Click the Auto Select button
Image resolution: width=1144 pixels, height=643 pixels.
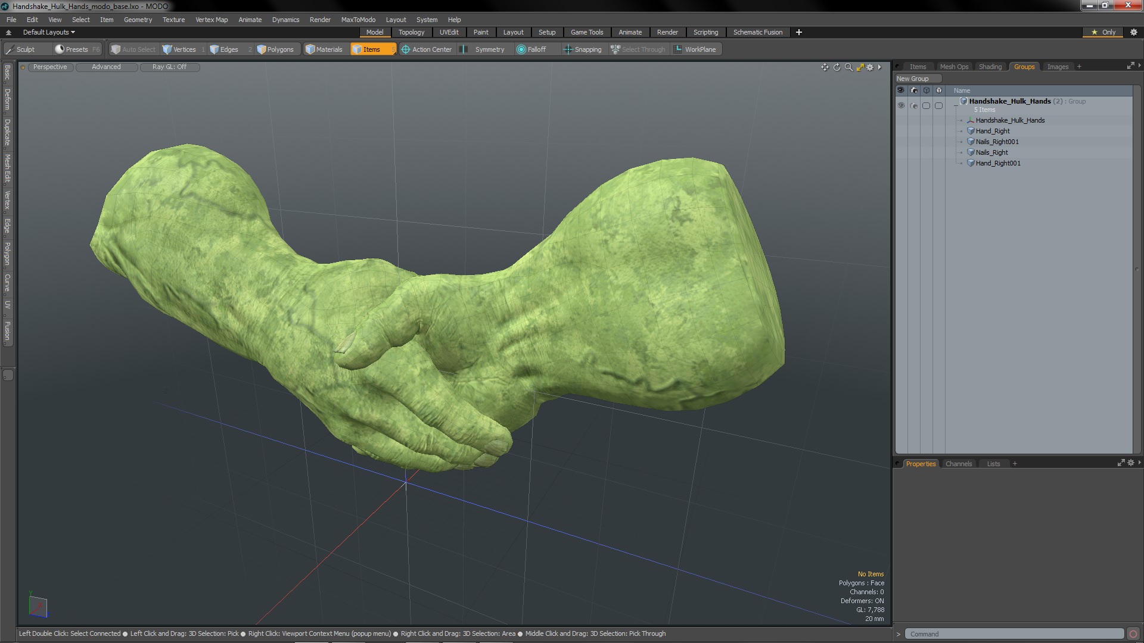tap(133, 49)
